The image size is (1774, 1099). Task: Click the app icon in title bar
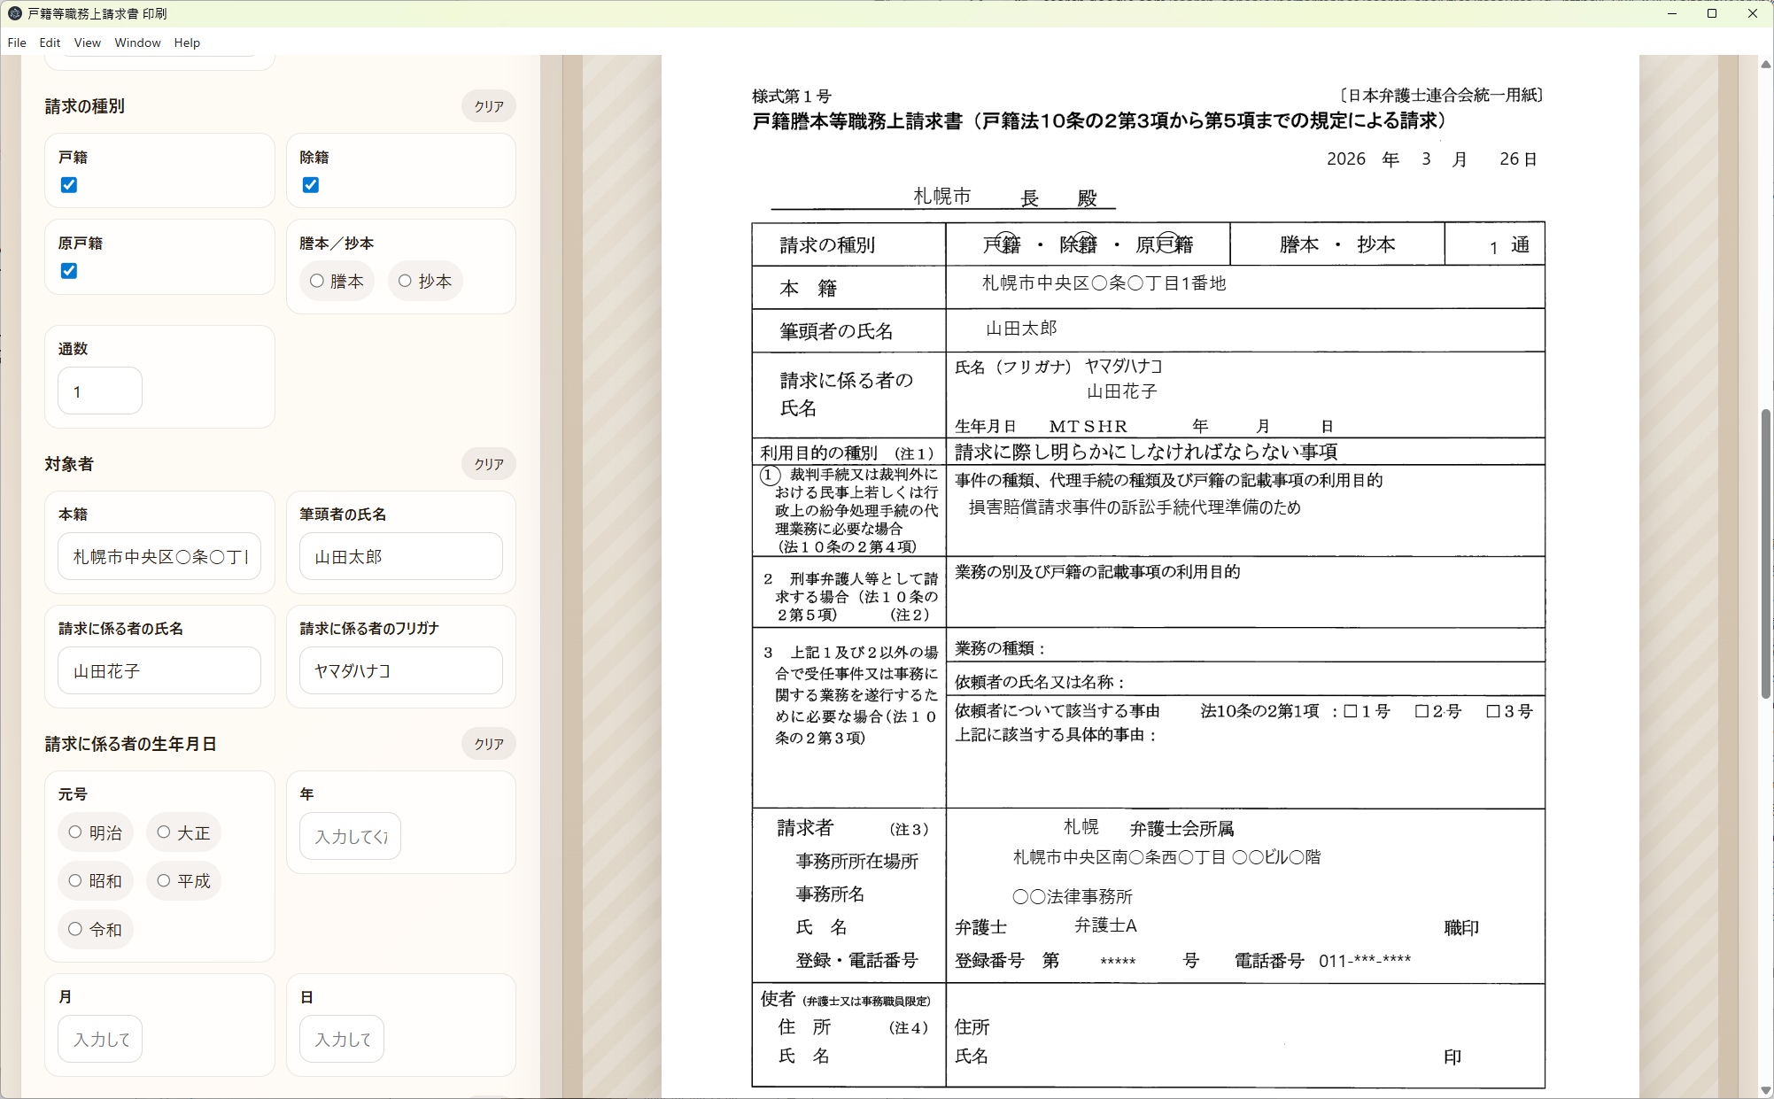pyautogui.click(x=14, y=13)
